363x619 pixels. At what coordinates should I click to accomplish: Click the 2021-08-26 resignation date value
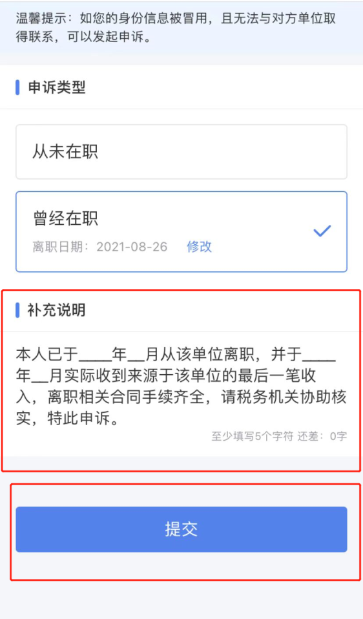(x=132, y=247)
